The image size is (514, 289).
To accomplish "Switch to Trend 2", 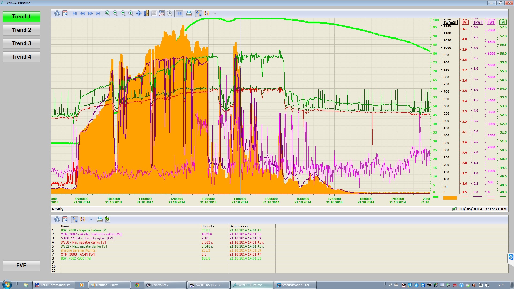I will coord(21,30).
